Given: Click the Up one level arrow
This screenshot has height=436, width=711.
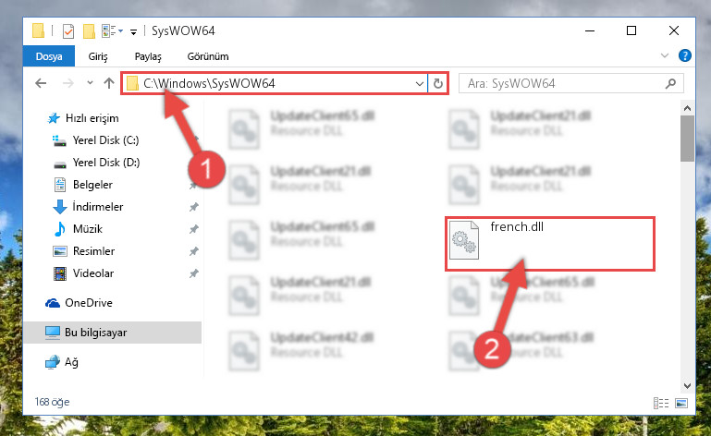Looking at the screenshot, I should (109, 83).
